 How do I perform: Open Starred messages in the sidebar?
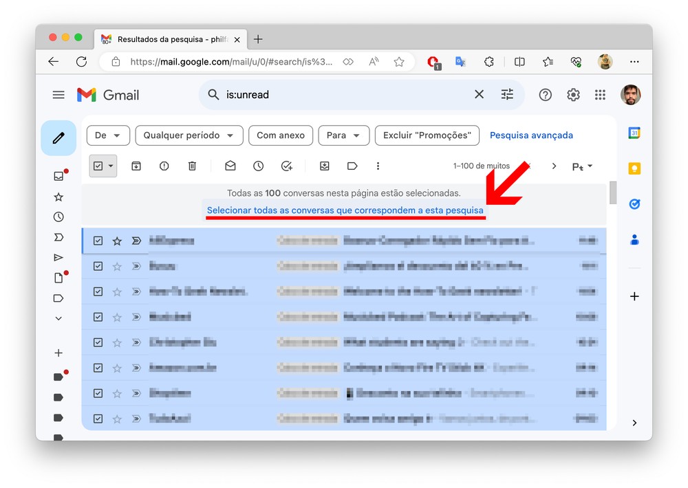(x=58, y=197)
